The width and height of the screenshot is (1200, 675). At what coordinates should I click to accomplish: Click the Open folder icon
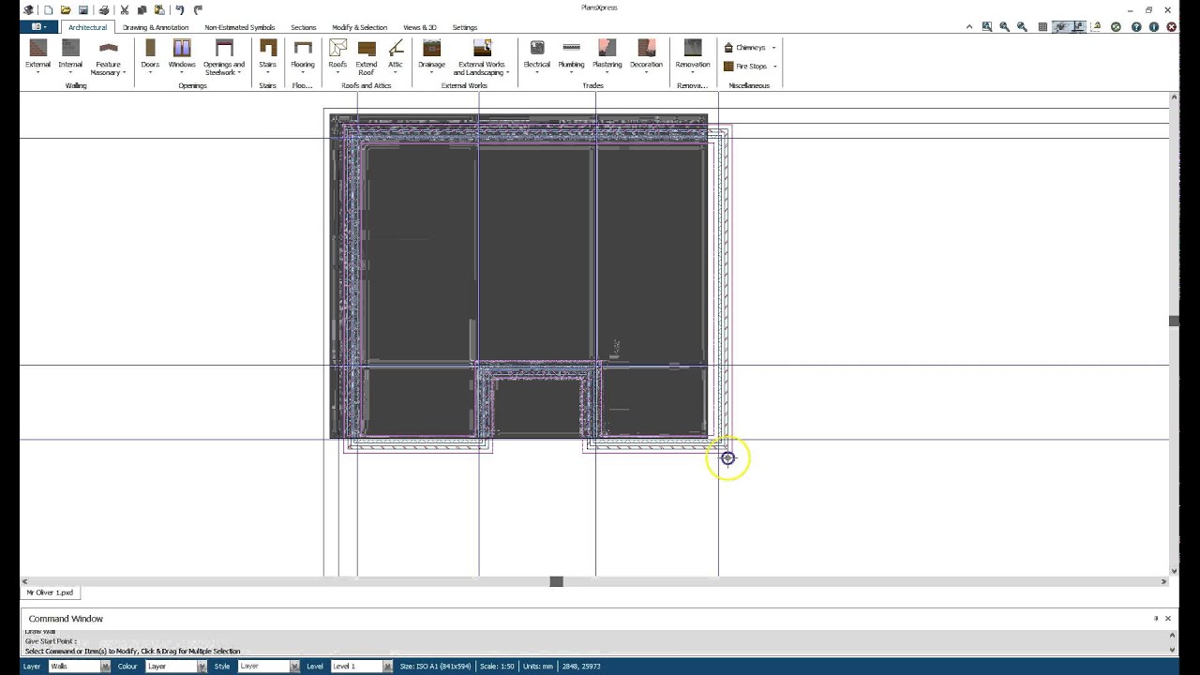point(66,10)
